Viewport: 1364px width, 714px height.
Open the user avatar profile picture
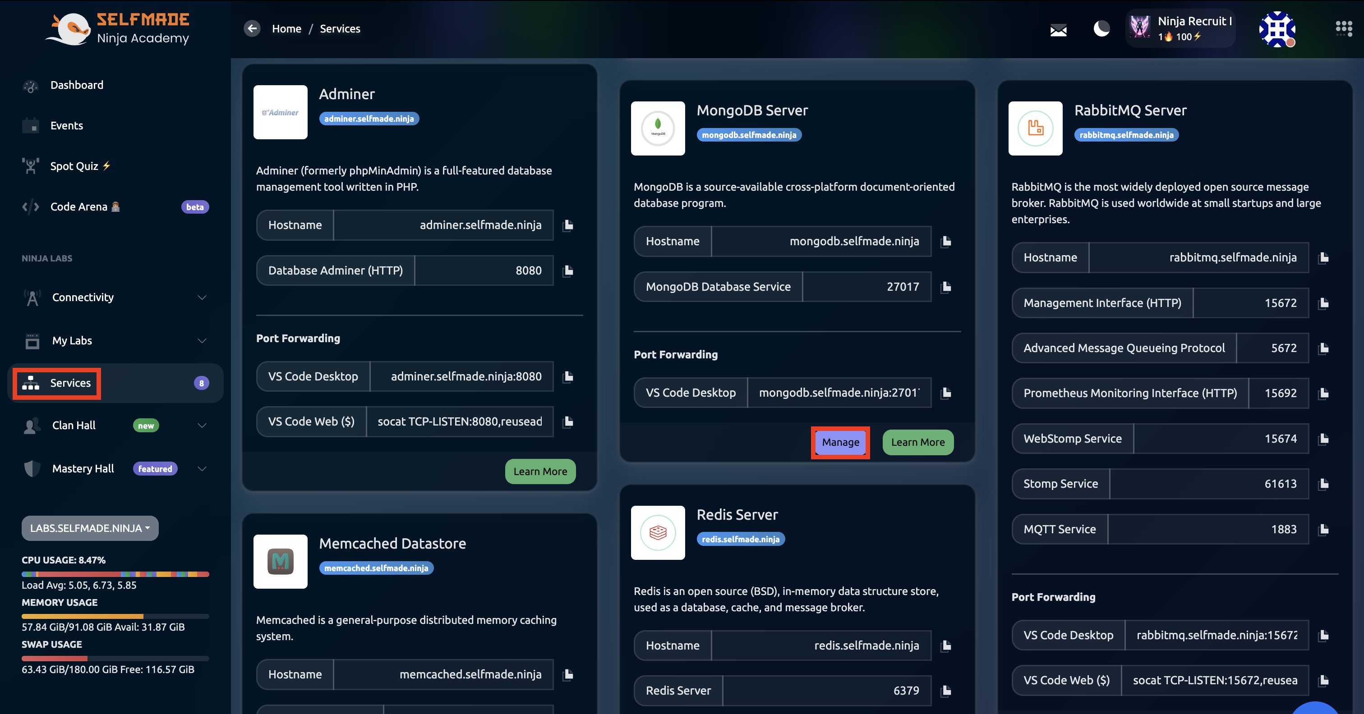[x=1277, y=29]
